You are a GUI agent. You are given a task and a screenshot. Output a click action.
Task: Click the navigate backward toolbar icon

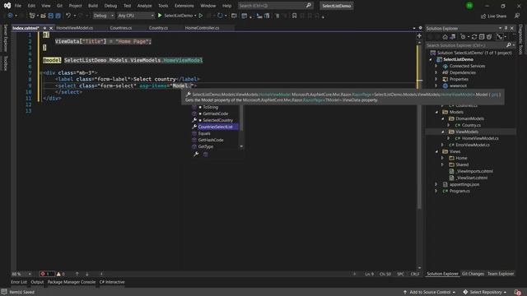10,16
